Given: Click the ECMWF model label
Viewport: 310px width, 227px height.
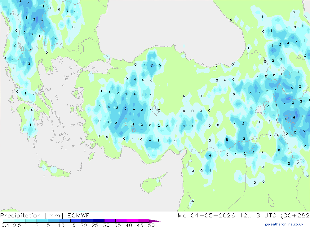Looking at the screenshot, I should 78,215.
